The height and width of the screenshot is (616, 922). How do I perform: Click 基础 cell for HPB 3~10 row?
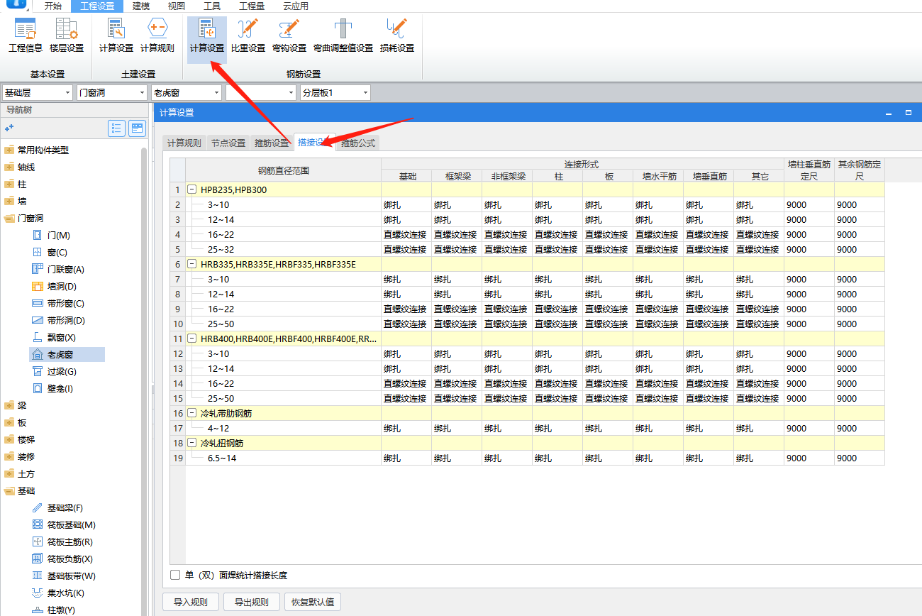click(406, 205)
